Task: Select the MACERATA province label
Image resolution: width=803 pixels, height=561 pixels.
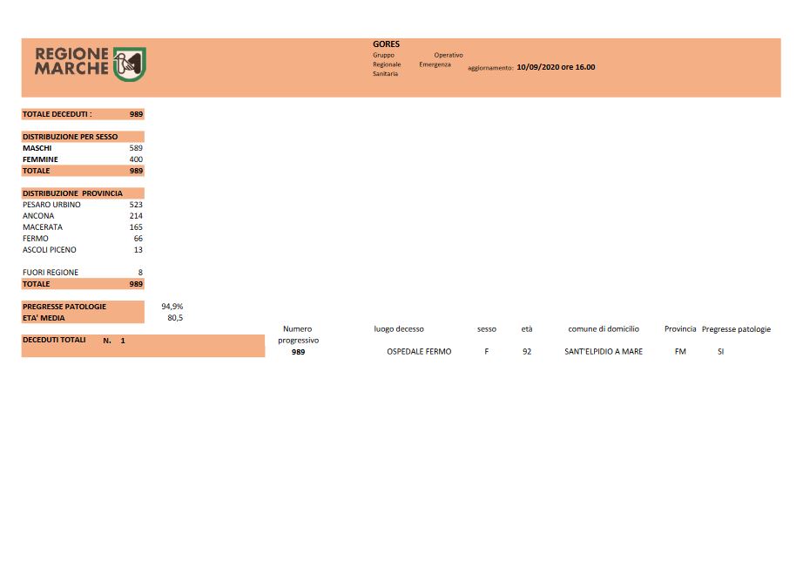Action: click(x=43, y=227)
